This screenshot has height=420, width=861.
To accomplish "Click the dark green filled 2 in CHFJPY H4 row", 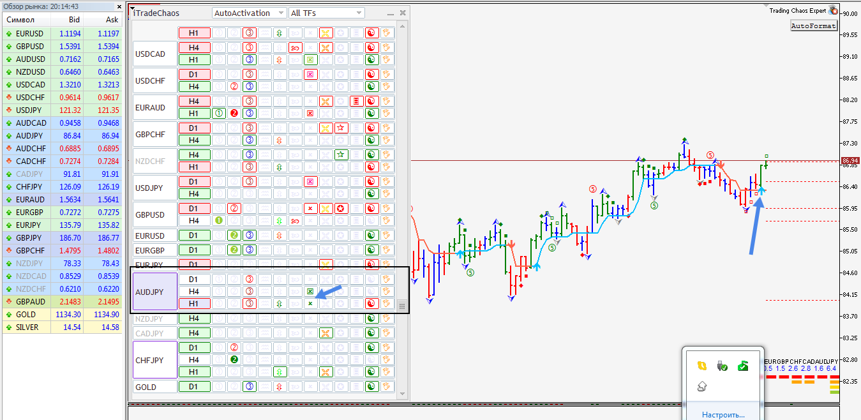I will coord(234,360).
